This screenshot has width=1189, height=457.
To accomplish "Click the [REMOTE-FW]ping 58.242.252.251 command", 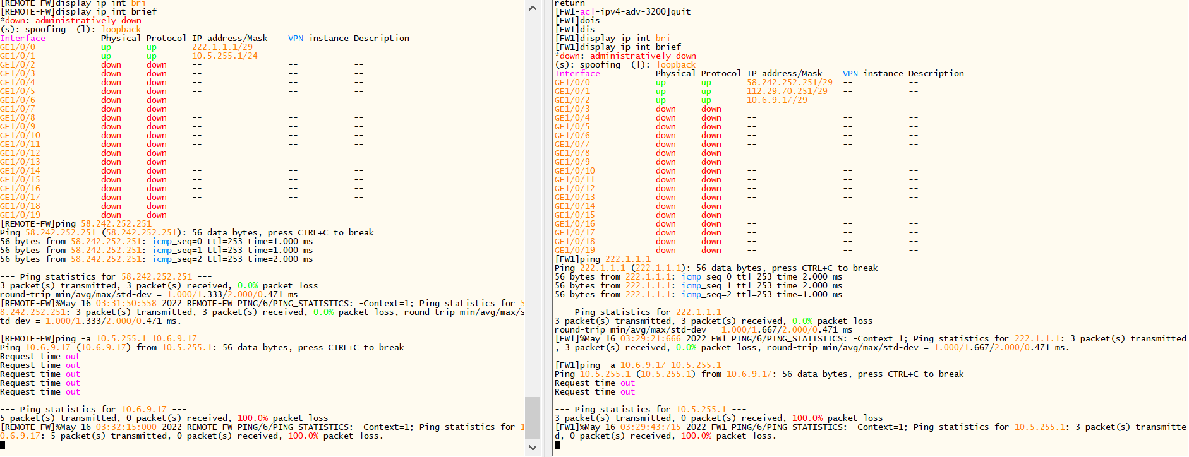I will point(76,224).
